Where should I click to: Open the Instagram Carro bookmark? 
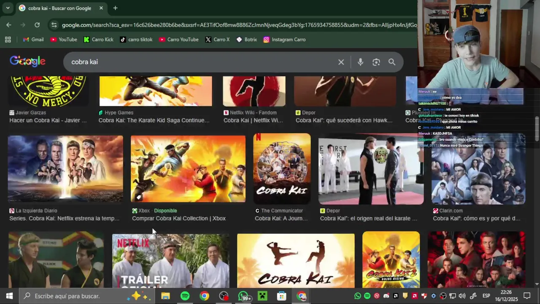tap(285, 40)
